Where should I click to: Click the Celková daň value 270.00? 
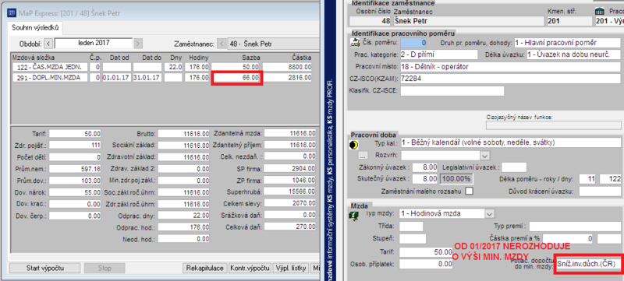(x=290, y=227)
